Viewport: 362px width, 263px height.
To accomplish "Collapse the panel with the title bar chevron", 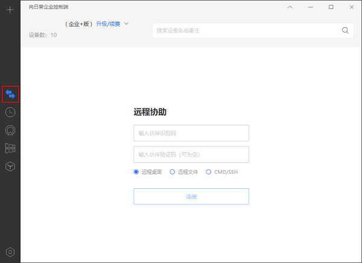I will (290, 7).
